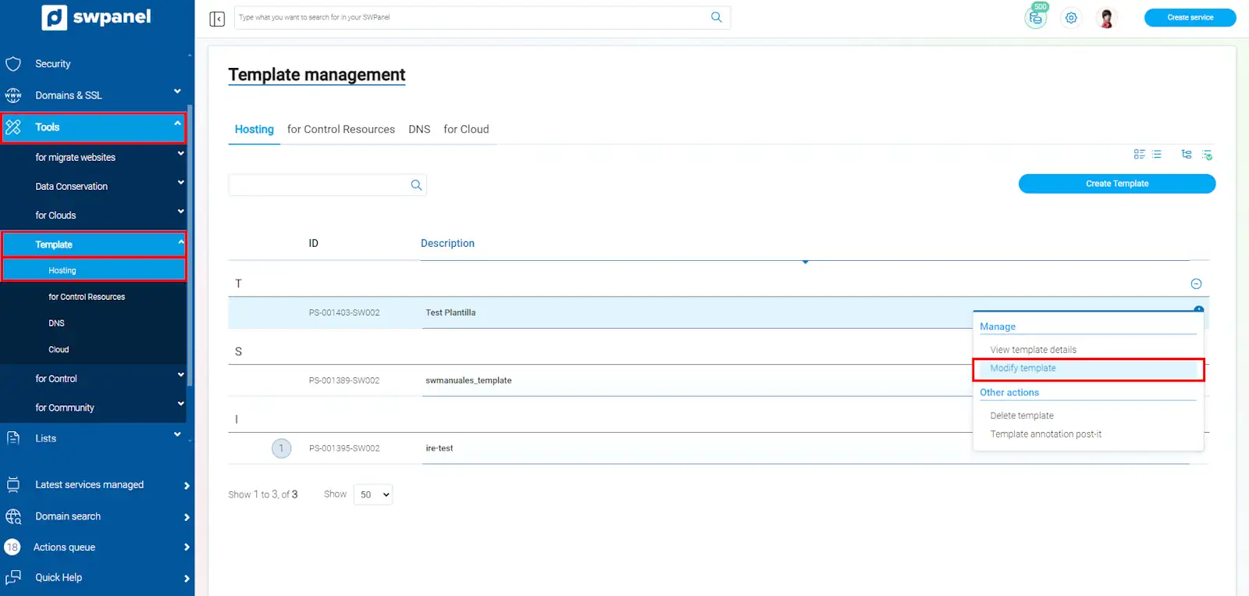Image resolution: width=1249 pixels, height=596 pixels.
Task: Toggle the checked list filter icon
Action: click(x=1207, y=155)
